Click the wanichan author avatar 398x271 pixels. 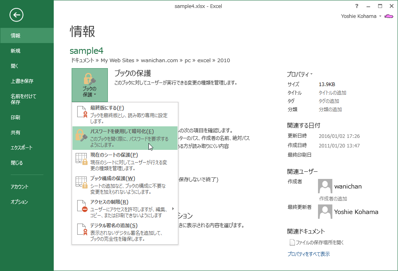pos(325,186)
